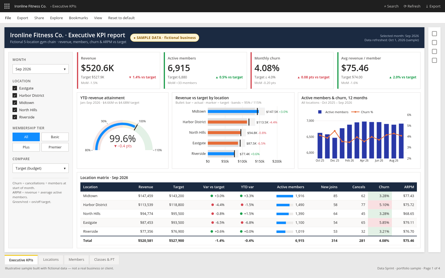Refresh the dashboard data
445x278 pixels.
(x=412, y=6)
